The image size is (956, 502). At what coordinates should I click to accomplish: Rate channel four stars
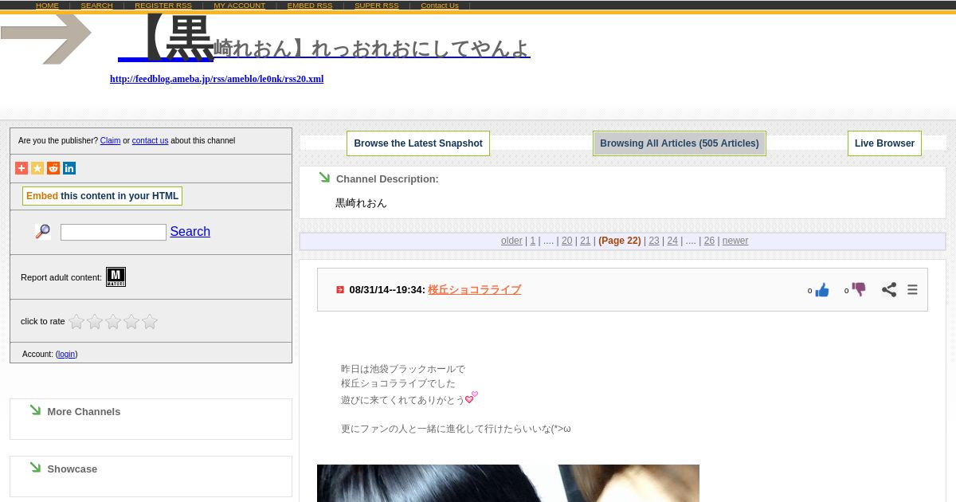coord(131,321)
